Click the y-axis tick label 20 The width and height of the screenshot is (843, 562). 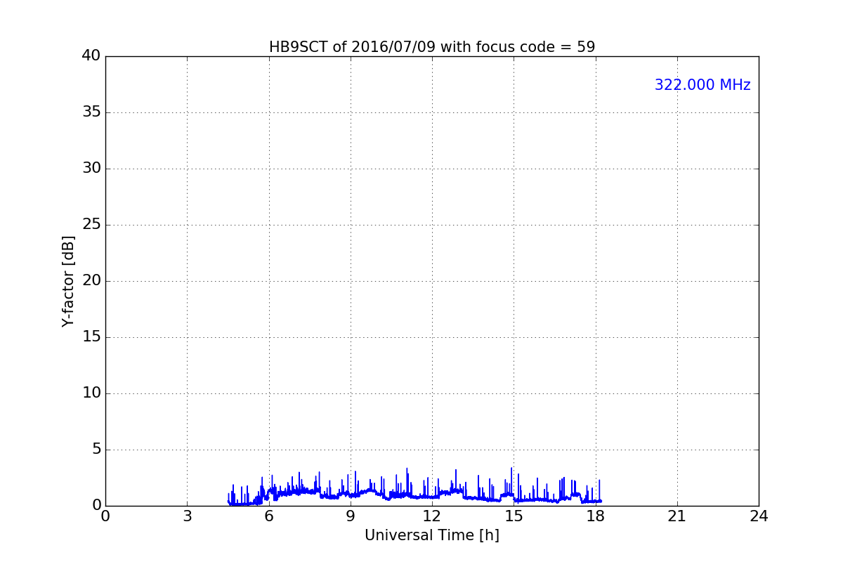[x=91, y=281]
